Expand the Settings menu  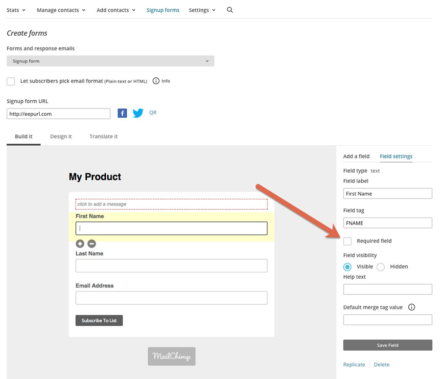(202, 10)
